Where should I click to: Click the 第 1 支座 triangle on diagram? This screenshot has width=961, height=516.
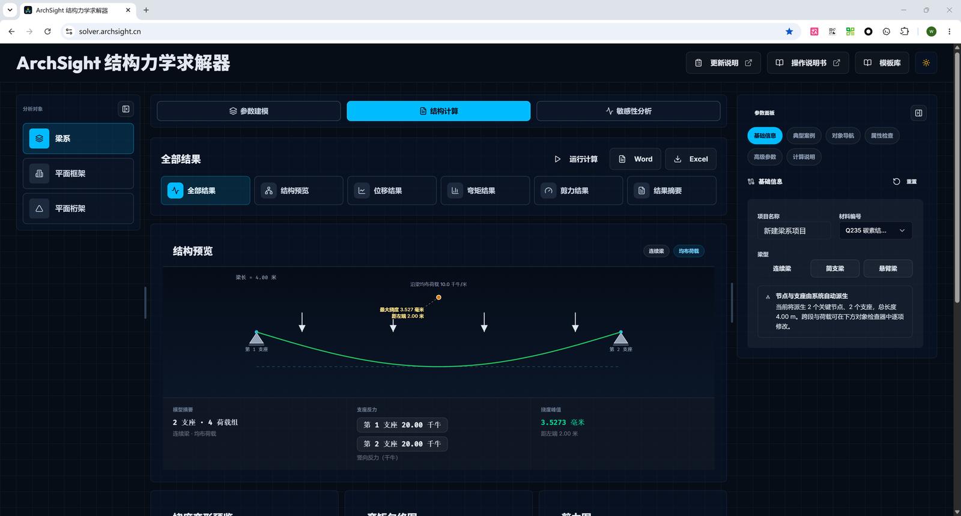coord(256,339)
